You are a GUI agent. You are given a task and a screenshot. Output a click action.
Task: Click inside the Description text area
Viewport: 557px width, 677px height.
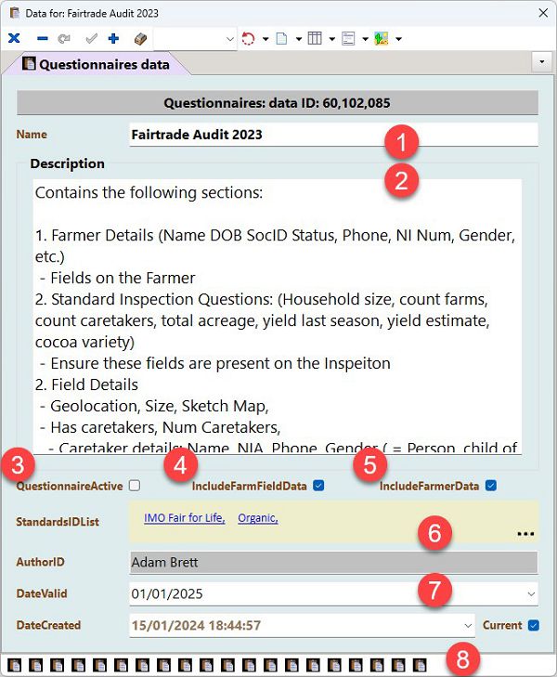[x=277, y=316]
